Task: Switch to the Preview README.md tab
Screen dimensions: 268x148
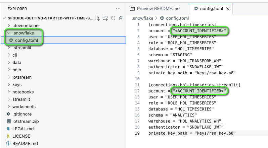Action: (154, 8)
